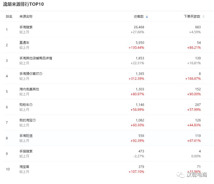Open the 手淘搜索 traffic source
214x184 pixels.
[26, 27]
